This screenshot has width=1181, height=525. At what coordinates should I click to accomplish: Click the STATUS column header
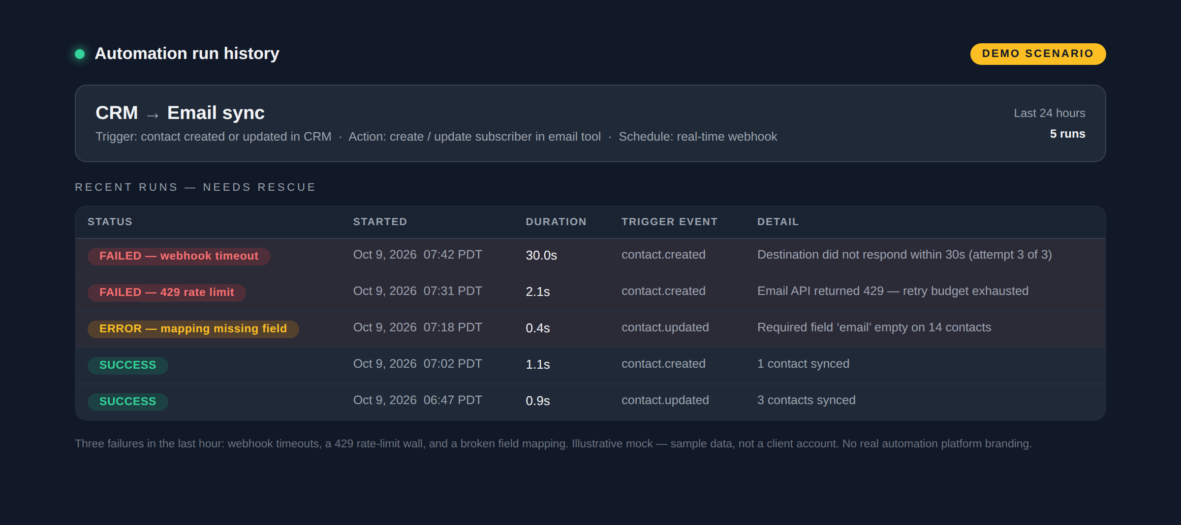pos(110,222)
